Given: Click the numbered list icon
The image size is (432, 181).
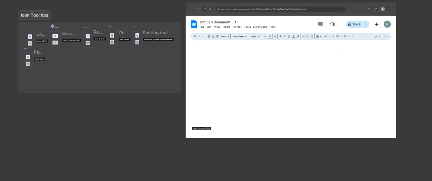Looking at the screenshot, I should point(345,36).
